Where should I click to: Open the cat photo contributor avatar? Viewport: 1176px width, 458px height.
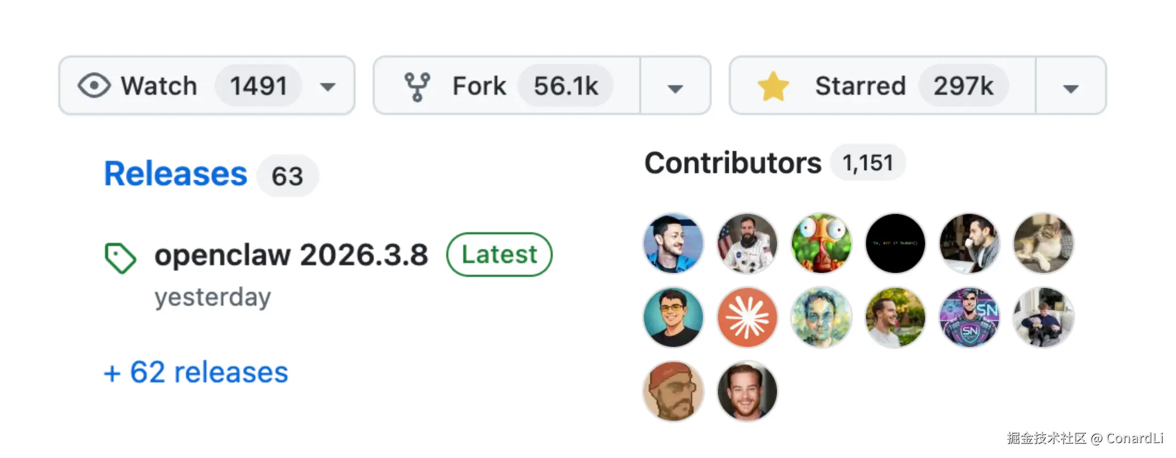(1044, 243)
